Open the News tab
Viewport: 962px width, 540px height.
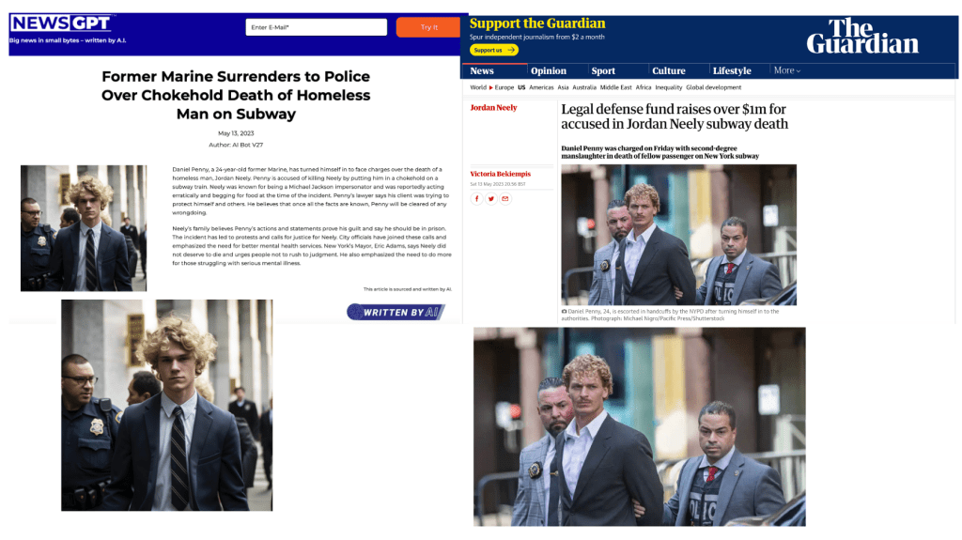[x=482, y=71]
